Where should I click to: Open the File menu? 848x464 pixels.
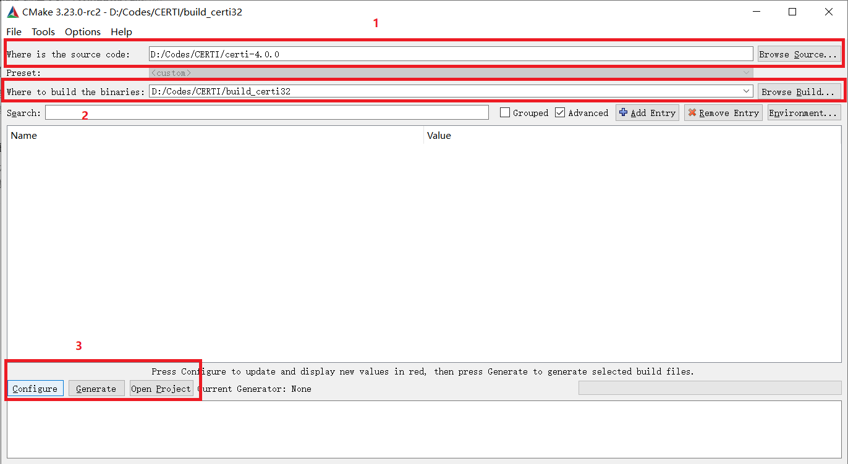(x=14, y=31)
